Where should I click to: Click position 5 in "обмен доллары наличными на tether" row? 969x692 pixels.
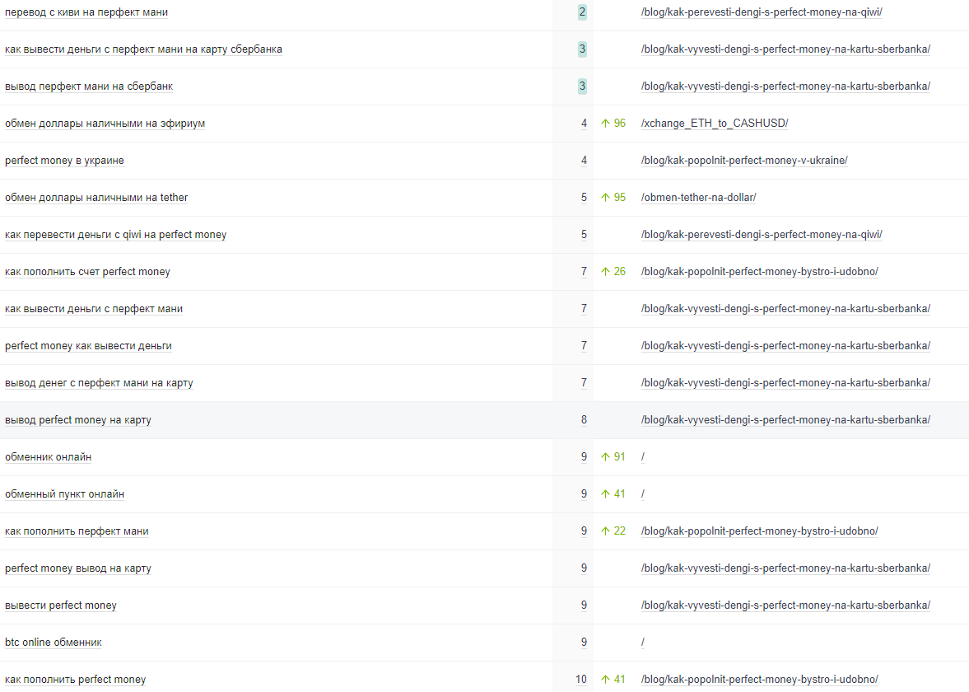[x=584, y=198]
